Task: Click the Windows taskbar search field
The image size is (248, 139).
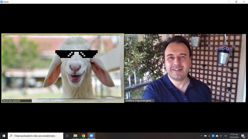Action: 36,136
